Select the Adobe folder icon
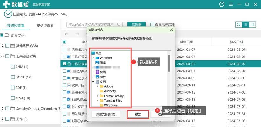The image size is (261, 127). 101,86
